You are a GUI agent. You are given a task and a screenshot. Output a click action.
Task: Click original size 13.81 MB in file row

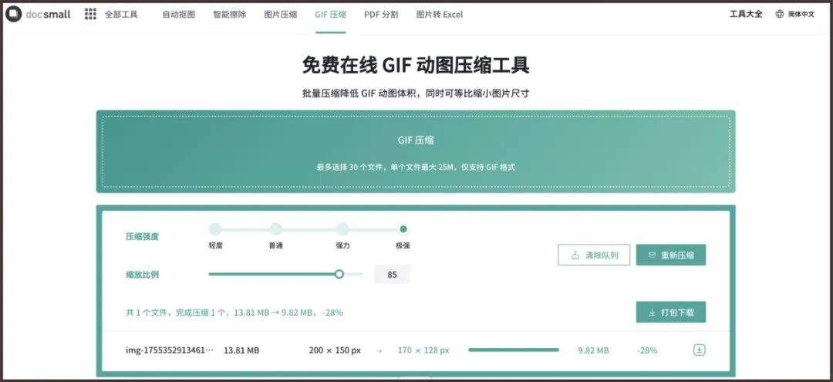coord(241,350)
